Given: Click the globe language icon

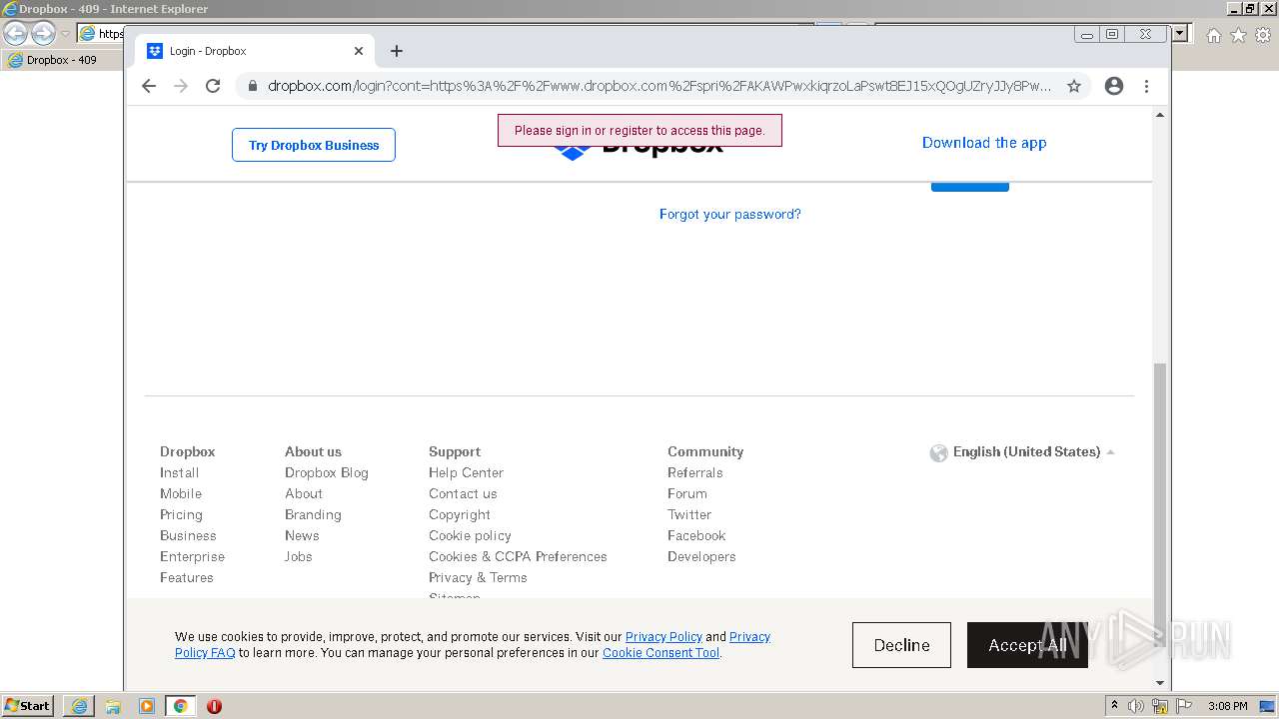Looking at the screenshot, I should point(938,453).
